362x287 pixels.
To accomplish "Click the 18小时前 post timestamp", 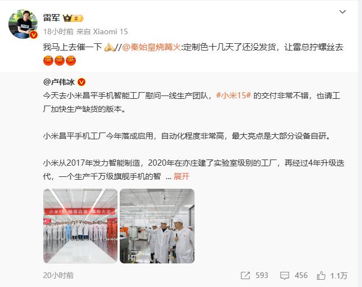I will 58,31.
